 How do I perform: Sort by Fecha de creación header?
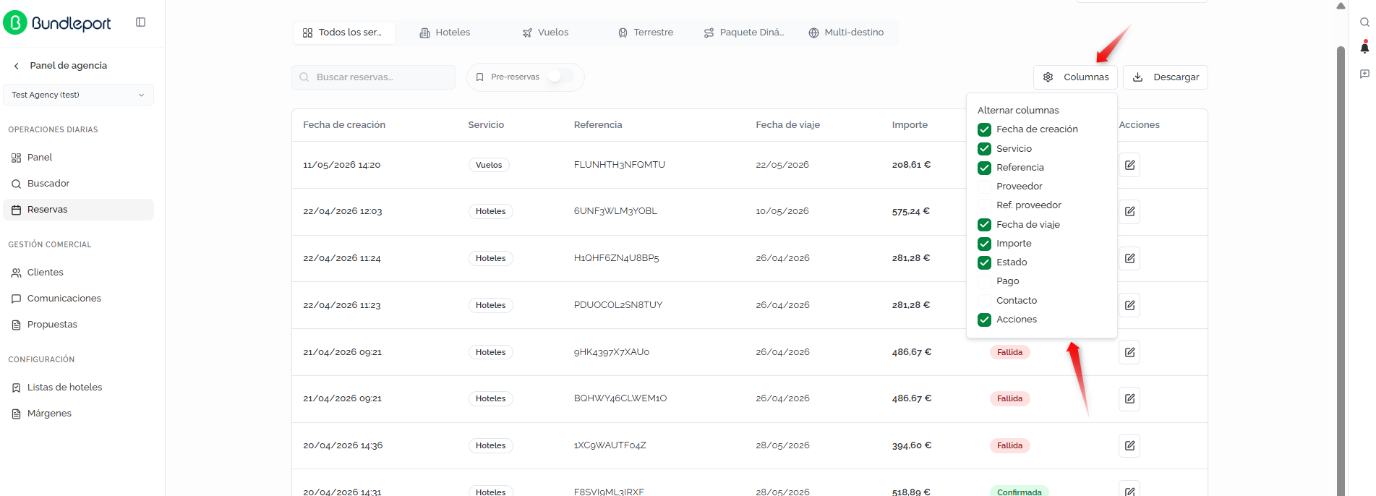(344, 125)
